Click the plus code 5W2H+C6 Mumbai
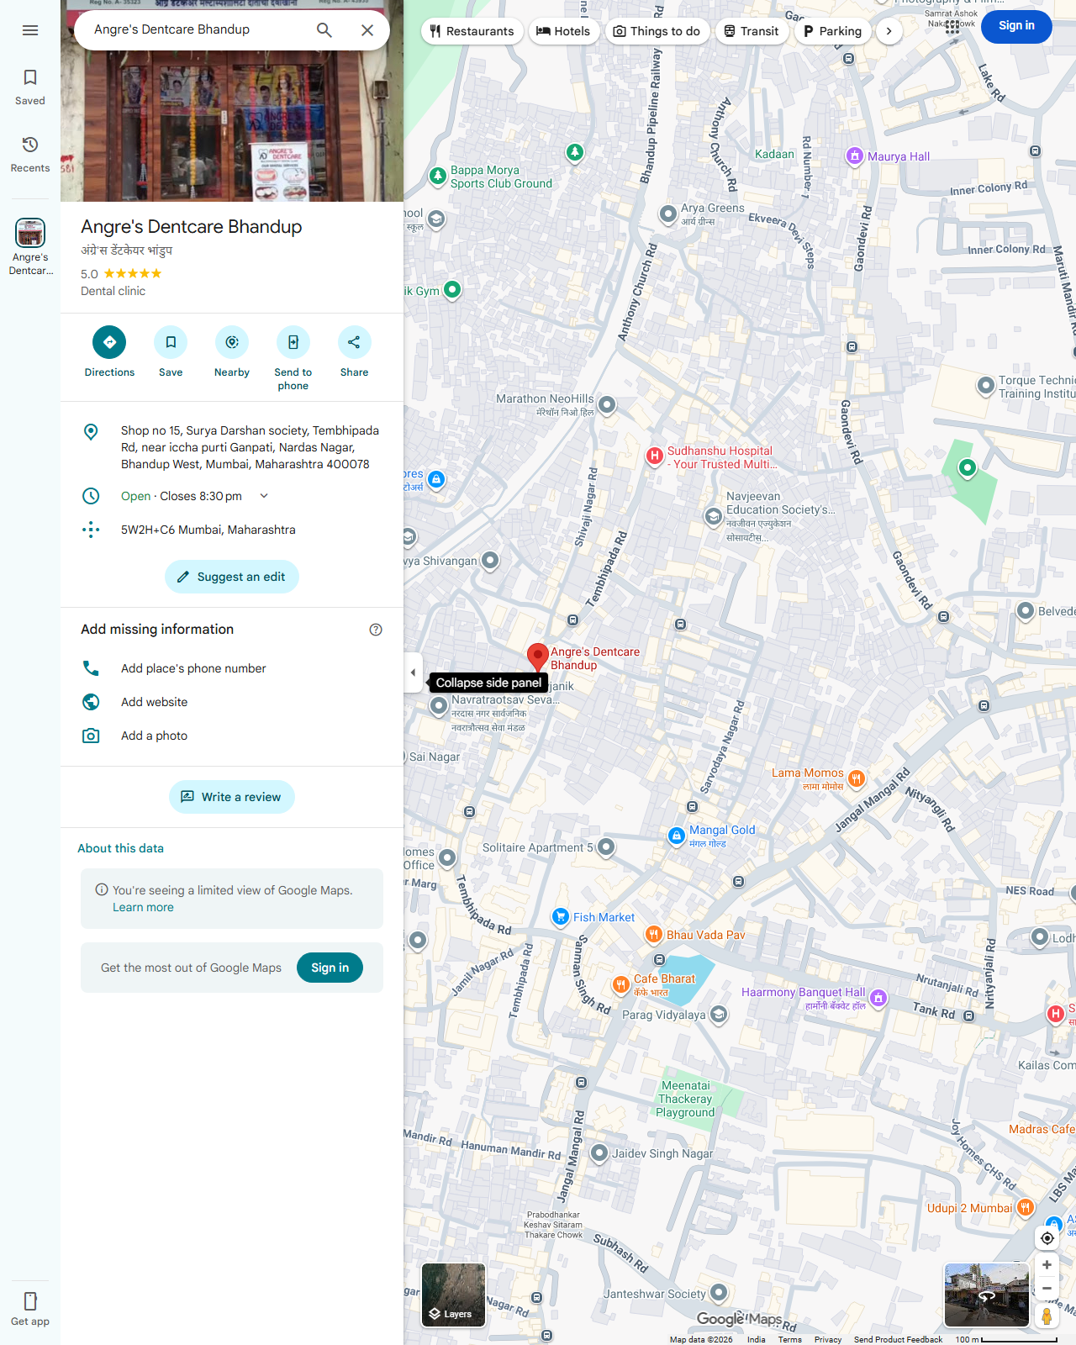 coord(232,530)
